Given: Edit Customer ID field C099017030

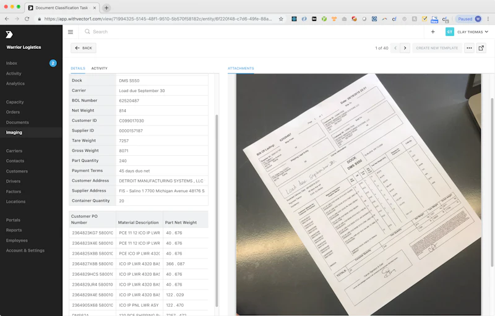Looking at the screenshot, I should [x=162, y=121].
